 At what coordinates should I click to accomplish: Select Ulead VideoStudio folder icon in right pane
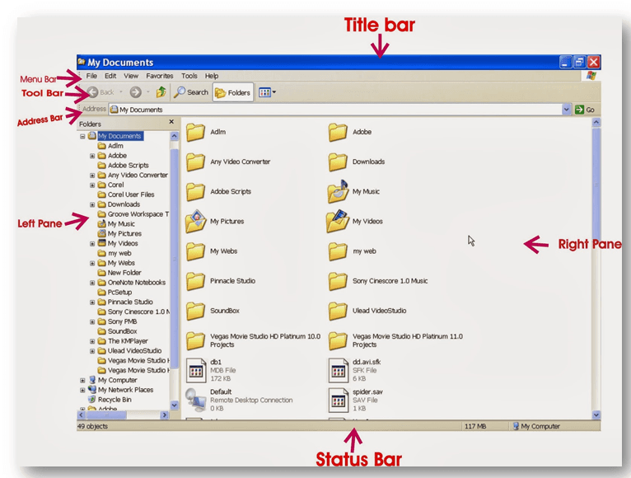coord(338,311)
